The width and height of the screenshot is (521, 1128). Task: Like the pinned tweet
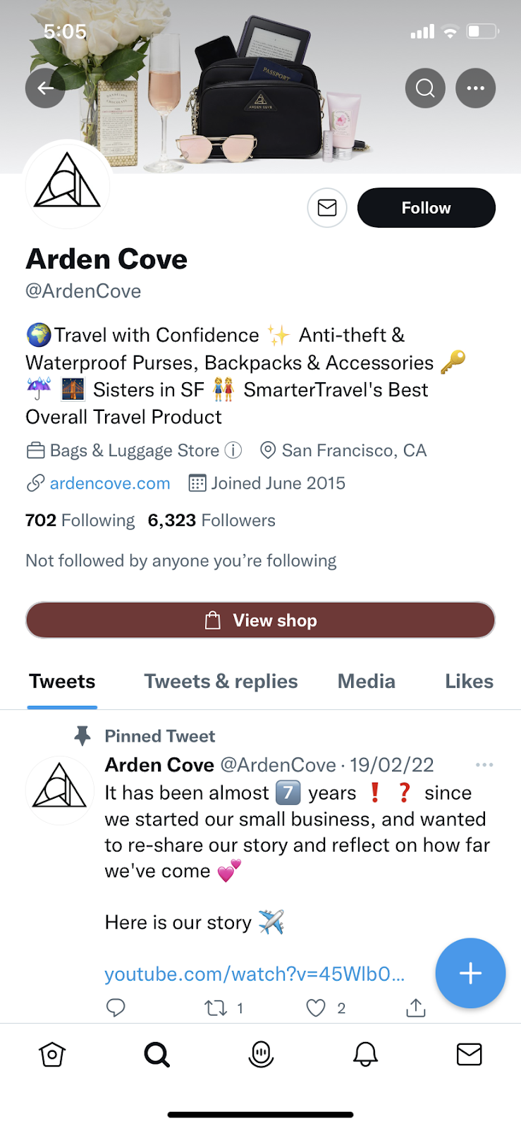[316, 1008]
